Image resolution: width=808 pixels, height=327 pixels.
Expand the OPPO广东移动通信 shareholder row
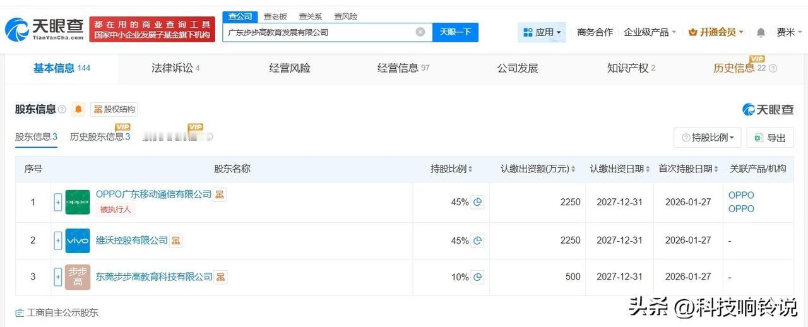(58, 203)
